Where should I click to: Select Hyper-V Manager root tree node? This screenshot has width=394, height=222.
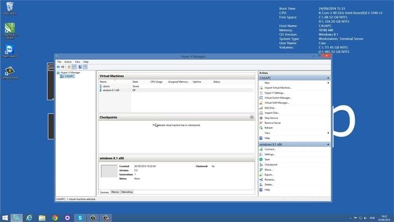[x=70, y=73]
